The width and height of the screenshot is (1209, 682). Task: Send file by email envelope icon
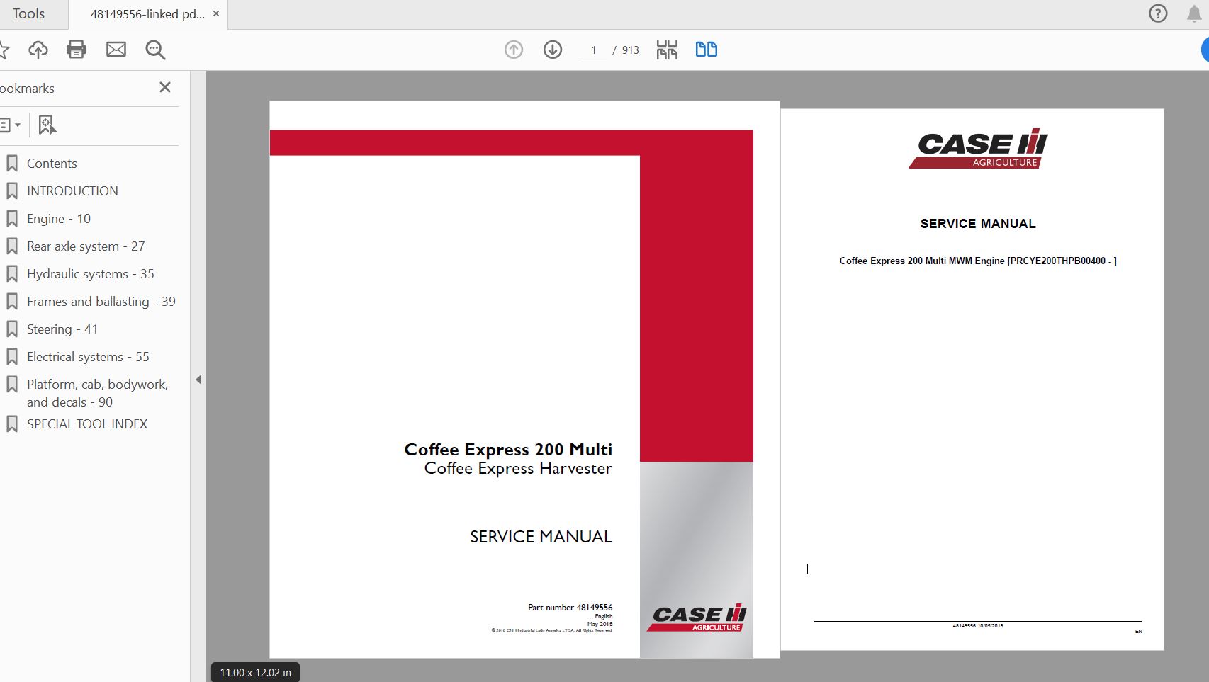(x=116, y=50)
